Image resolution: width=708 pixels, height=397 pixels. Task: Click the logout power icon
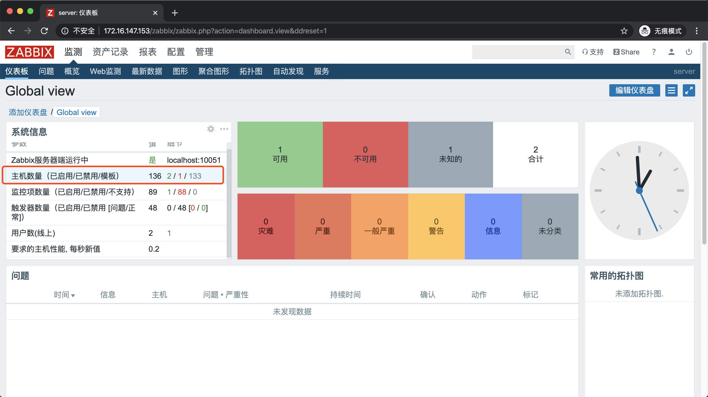[x=689, y=52]
